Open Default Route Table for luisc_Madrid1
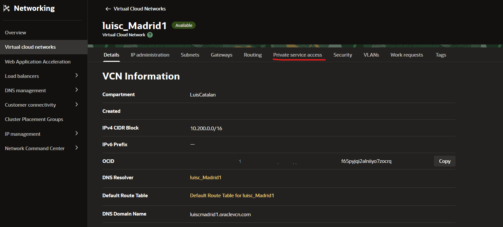Screen dimensions: 503x227 pyautogui.click(x=232, y=196)
